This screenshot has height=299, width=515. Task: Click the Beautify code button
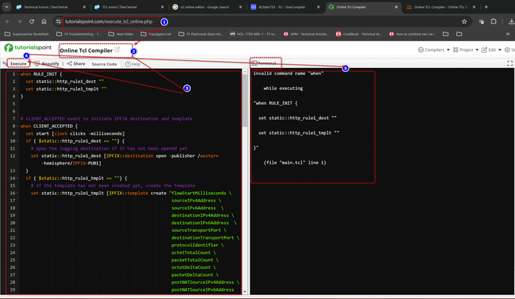coord(47,63)
